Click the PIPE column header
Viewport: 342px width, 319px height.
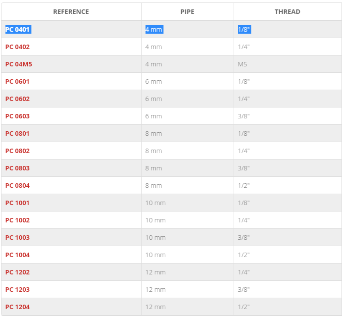(x=188, y=11)
